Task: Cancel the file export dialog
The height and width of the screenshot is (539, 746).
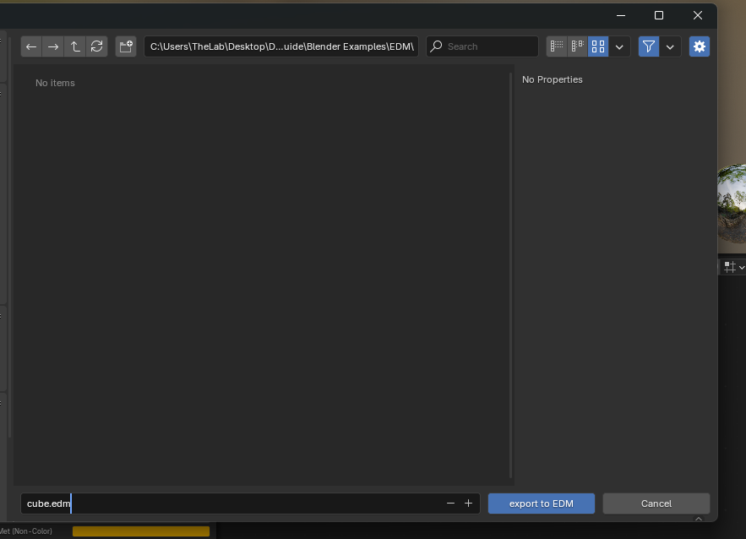Action: click(656, 504)
